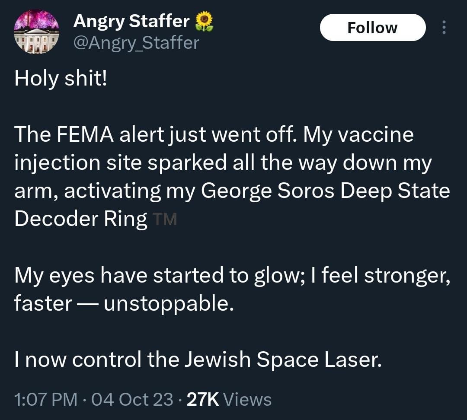Click the @Angry_Staffer handle
Image resolution: width=467 pixels, height=420 pixels.
point(136,43)
